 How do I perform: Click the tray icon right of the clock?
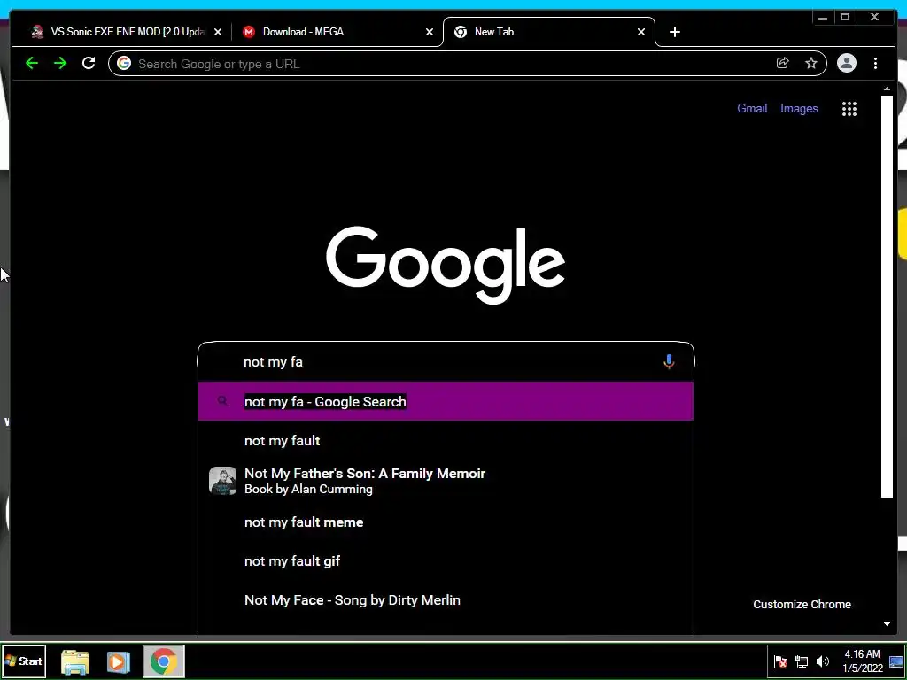click(896, 661)
